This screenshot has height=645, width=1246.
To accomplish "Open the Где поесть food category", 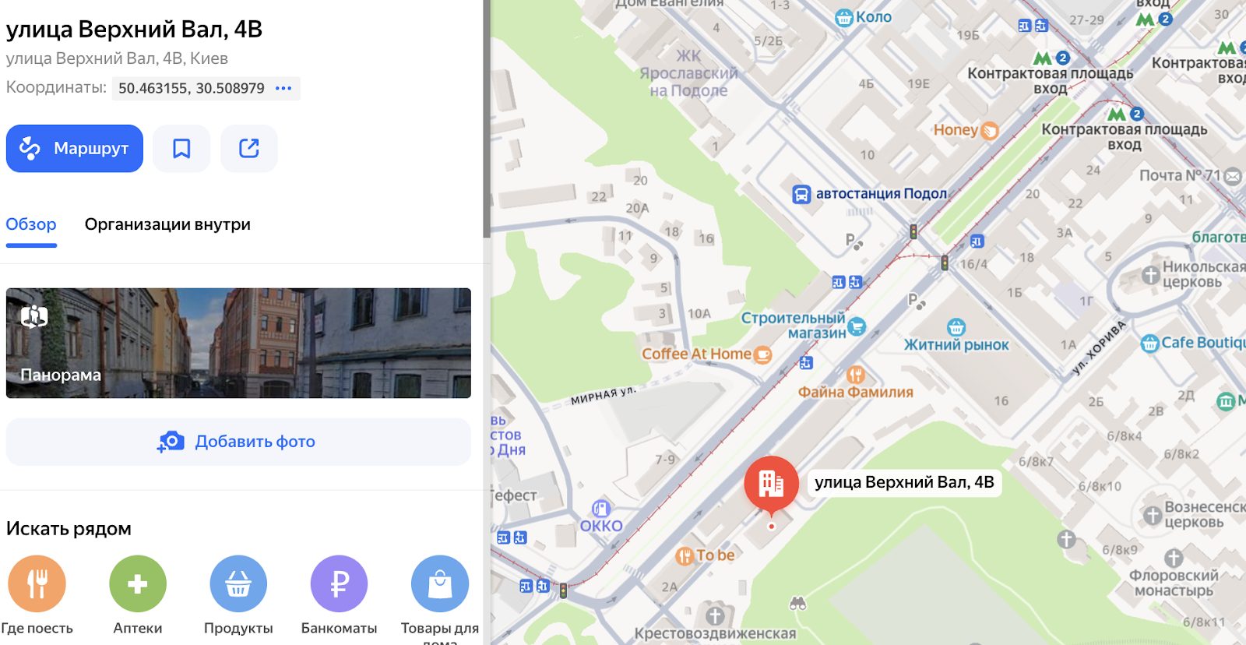I will 37,583.
